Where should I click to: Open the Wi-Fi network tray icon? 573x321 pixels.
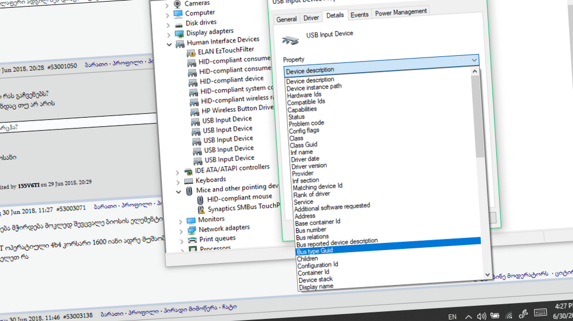coord(509,315)
